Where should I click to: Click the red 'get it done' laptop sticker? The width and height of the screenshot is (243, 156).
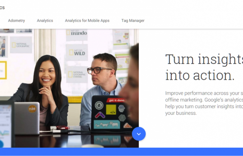(x=116, y=100)
